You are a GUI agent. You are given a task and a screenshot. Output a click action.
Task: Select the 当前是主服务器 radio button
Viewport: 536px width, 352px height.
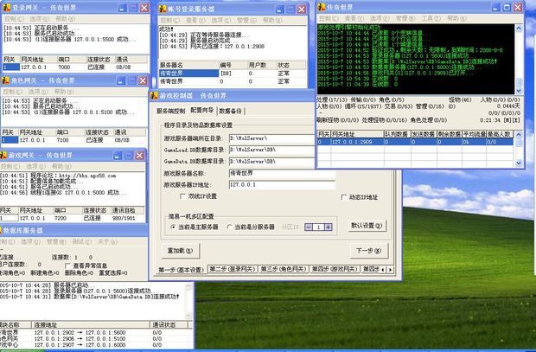(173, 227)
